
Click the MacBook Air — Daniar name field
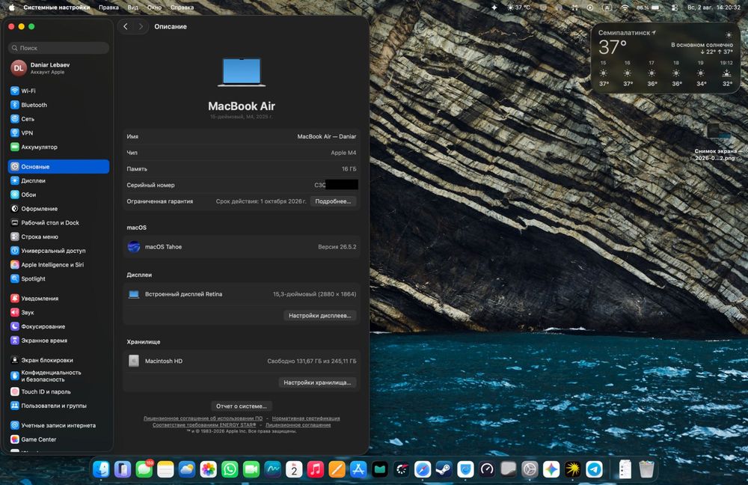click(326, 136)
